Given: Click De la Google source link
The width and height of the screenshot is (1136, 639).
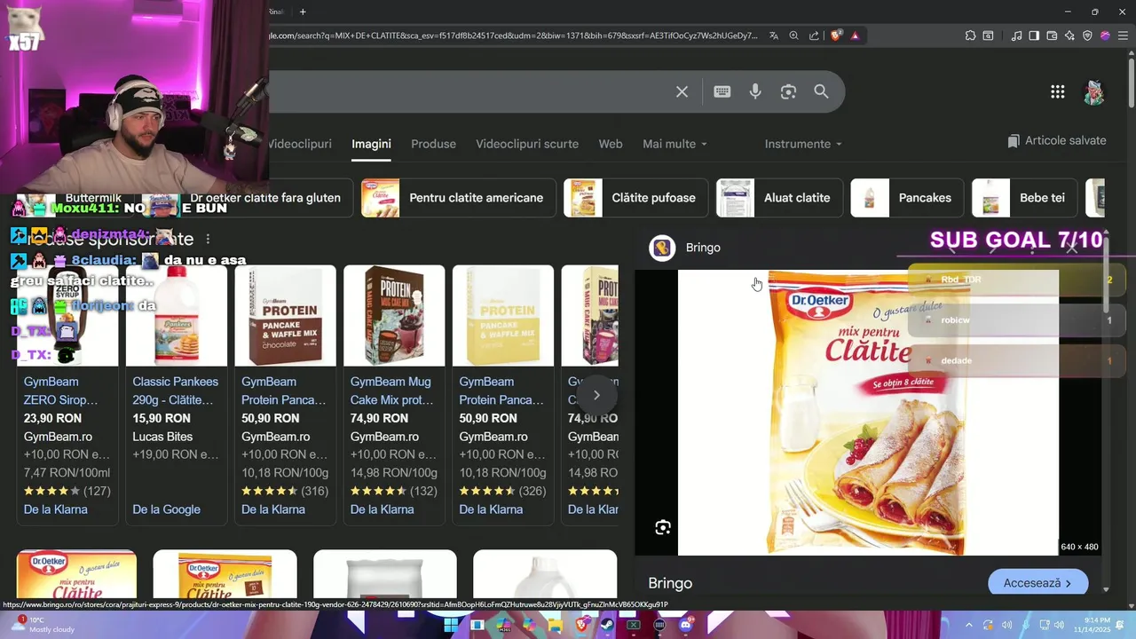Looking at the screenshot, I should point(166,509).
